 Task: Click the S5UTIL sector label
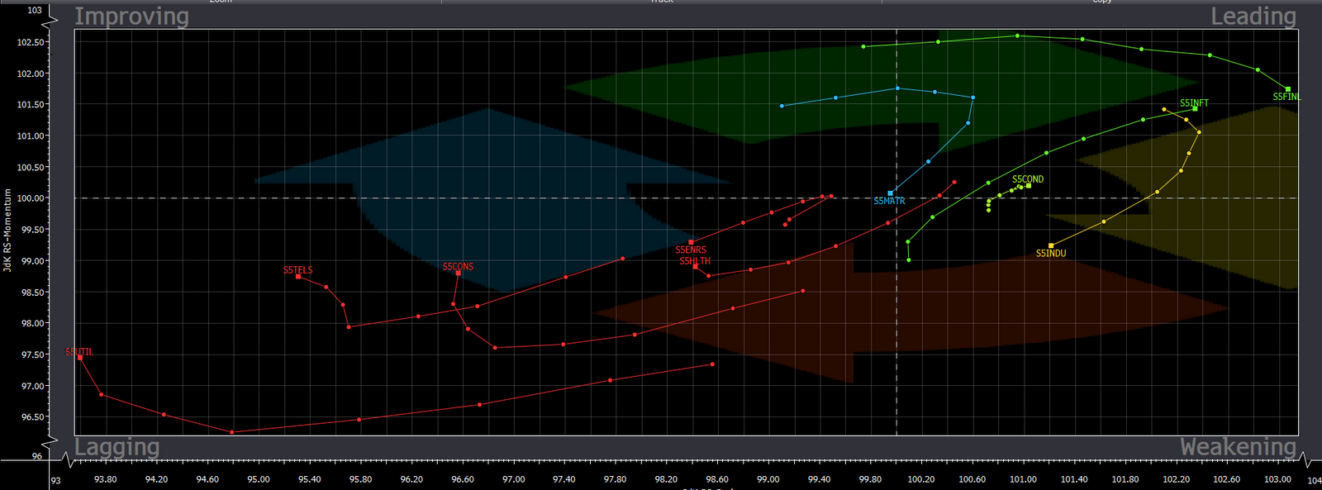[79, 352]
